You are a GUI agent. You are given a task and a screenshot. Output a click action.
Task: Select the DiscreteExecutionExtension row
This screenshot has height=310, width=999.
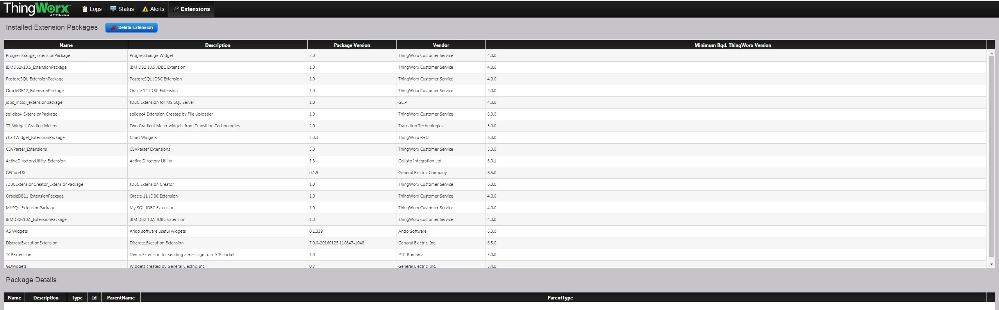495,243
